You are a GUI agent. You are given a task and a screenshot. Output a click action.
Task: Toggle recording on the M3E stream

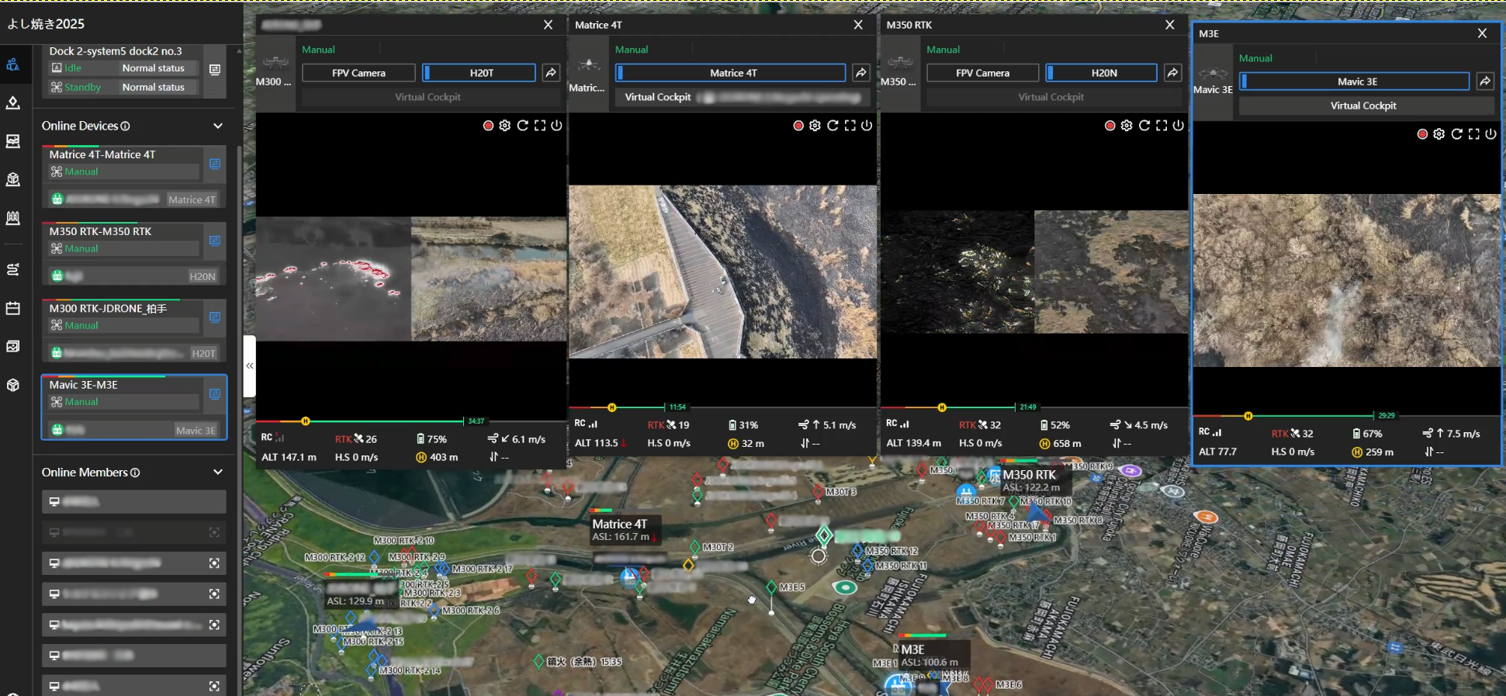tap(1422, 134)
